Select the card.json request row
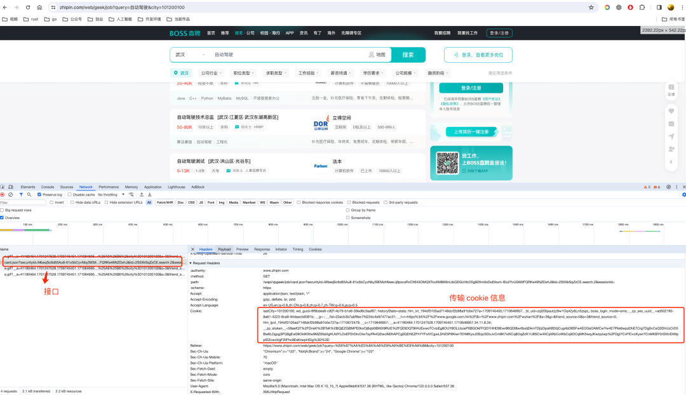 tap(92, 262)
